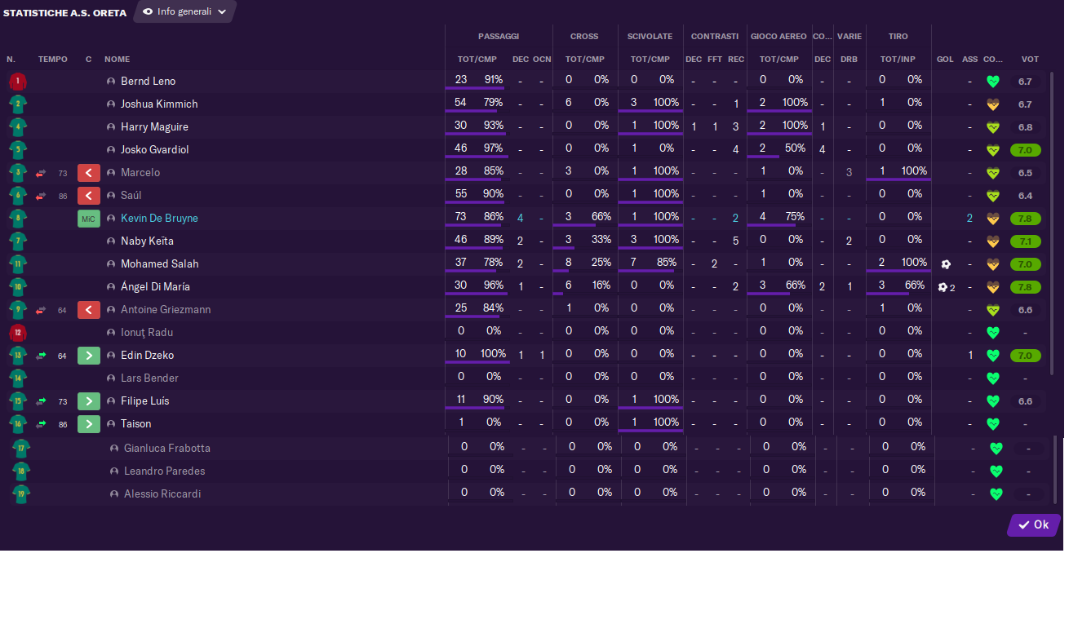Viewport: 1069px width, 624px height.
Task: Click Gianluca Frabotta's shirt icon
Action: pos(21,449)
